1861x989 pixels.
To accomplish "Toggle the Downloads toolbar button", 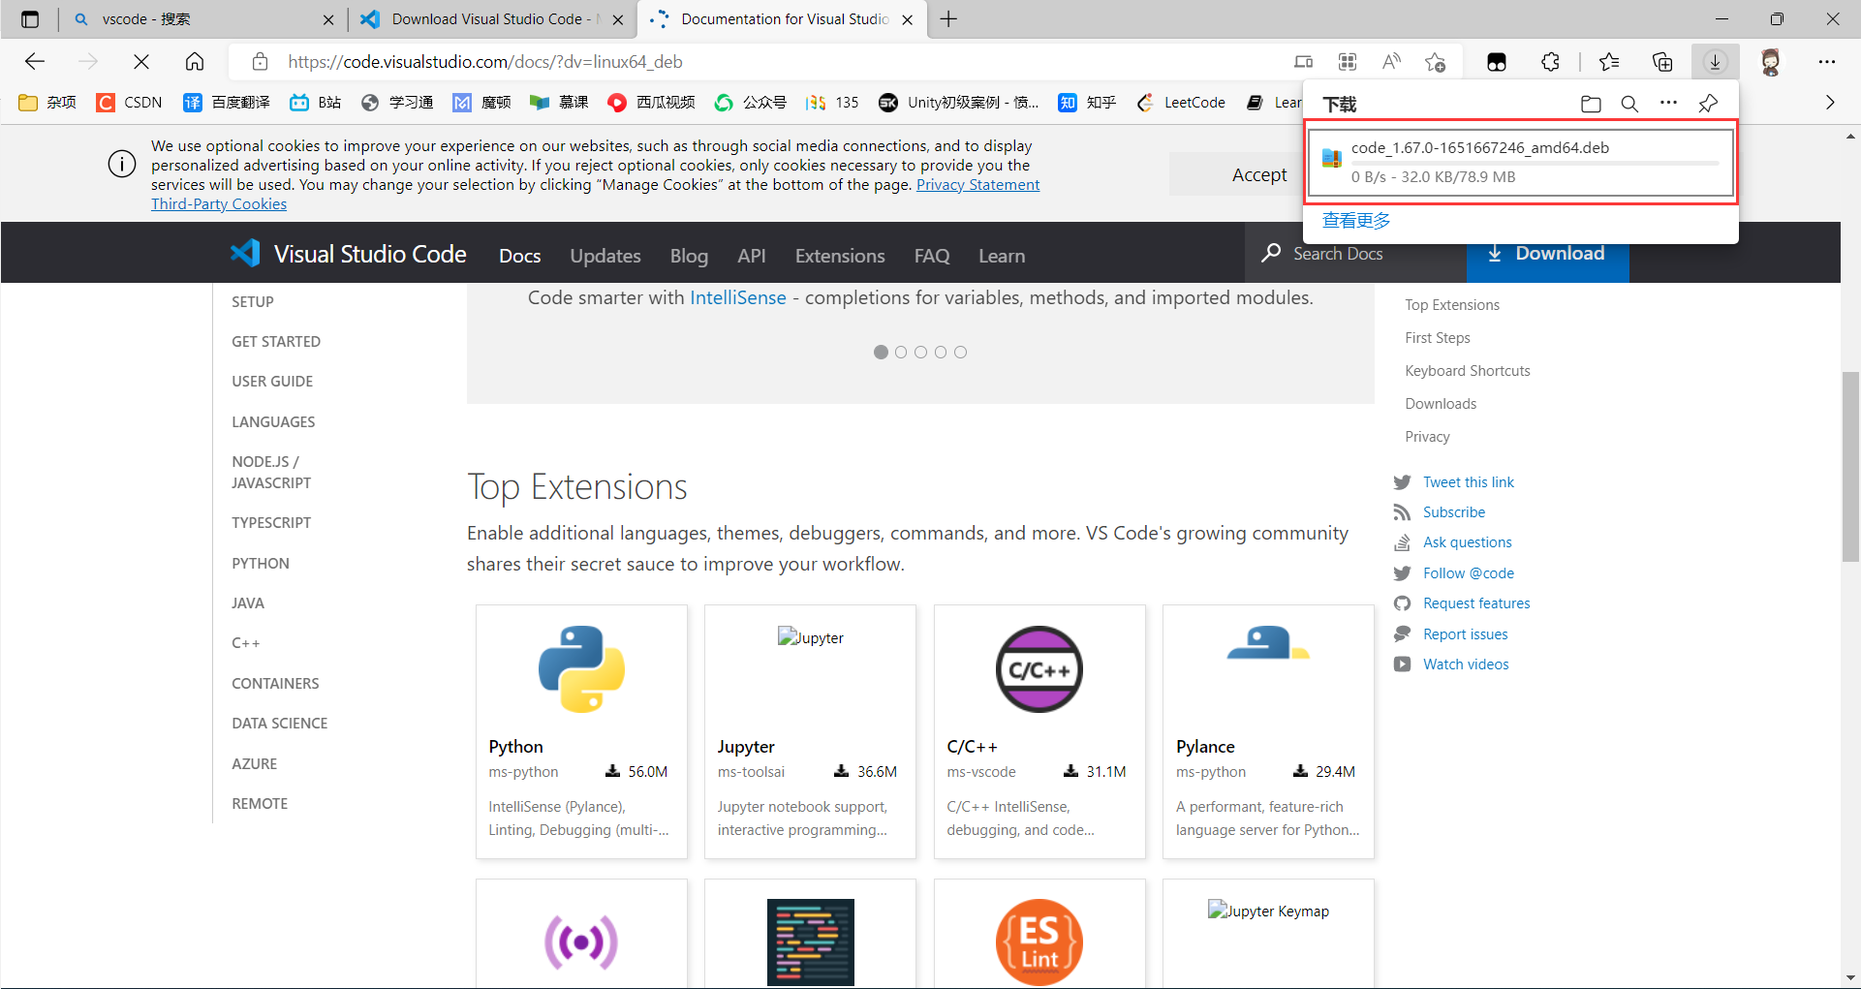I will [1715, 61].
